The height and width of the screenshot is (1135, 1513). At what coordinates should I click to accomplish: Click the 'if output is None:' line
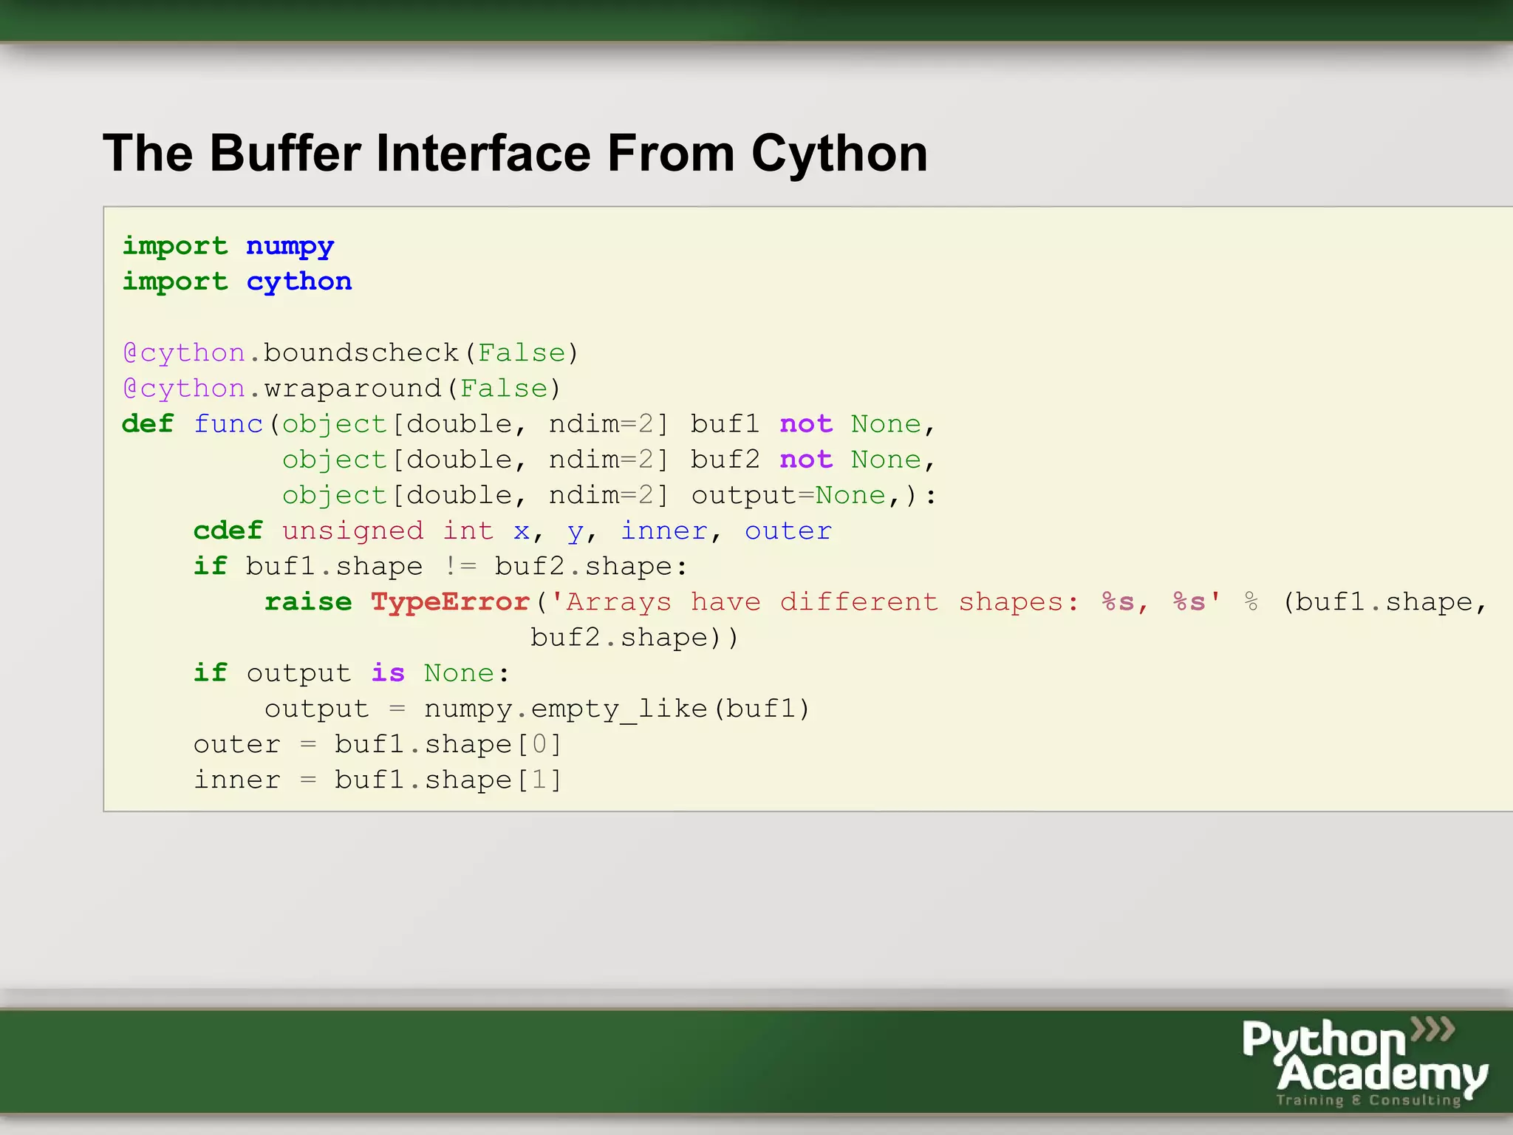click(352, 672)
